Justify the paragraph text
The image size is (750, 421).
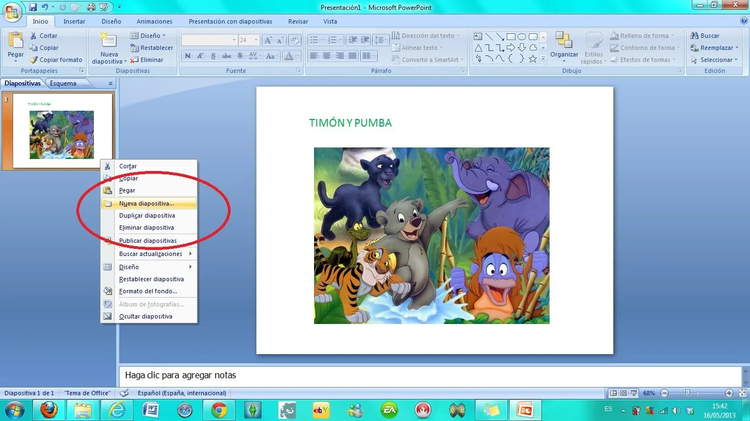tap(352, 56)
